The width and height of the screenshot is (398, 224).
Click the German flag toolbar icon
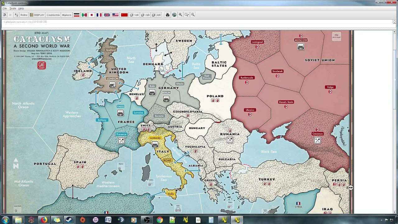click(76, 15)
